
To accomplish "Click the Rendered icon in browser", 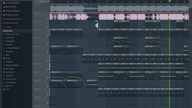I will pyautogui.click(x=4, y=72).
